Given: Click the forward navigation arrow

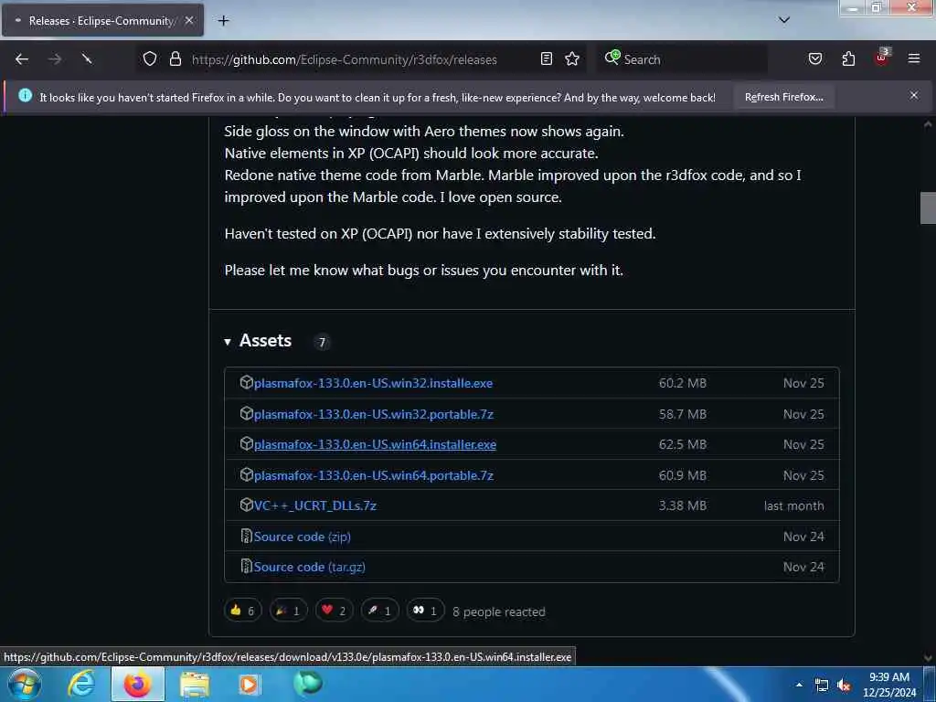Looking at the screenshot, I should pos(55,59).
